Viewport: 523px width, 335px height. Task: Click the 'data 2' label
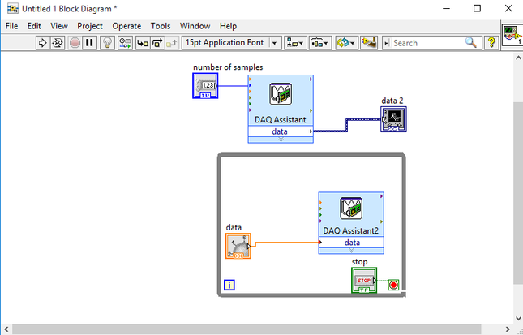point(392,101)
